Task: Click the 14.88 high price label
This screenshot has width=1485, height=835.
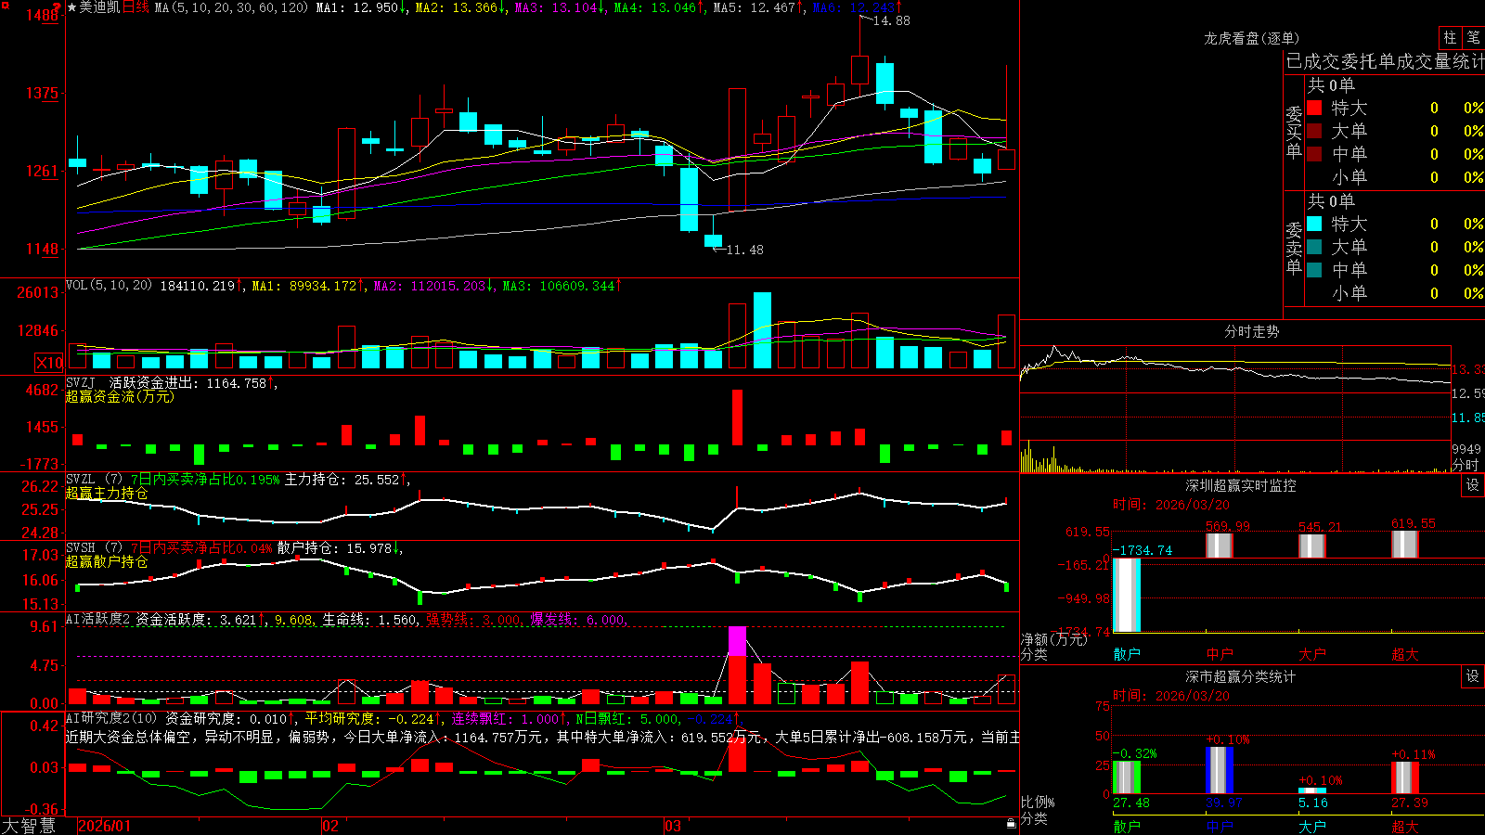Action: (891, 20)
